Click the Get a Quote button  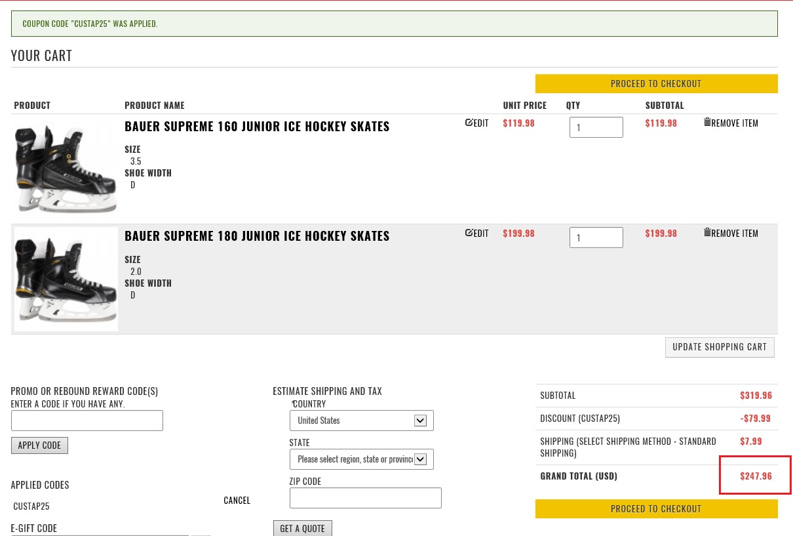click(303, 528)
